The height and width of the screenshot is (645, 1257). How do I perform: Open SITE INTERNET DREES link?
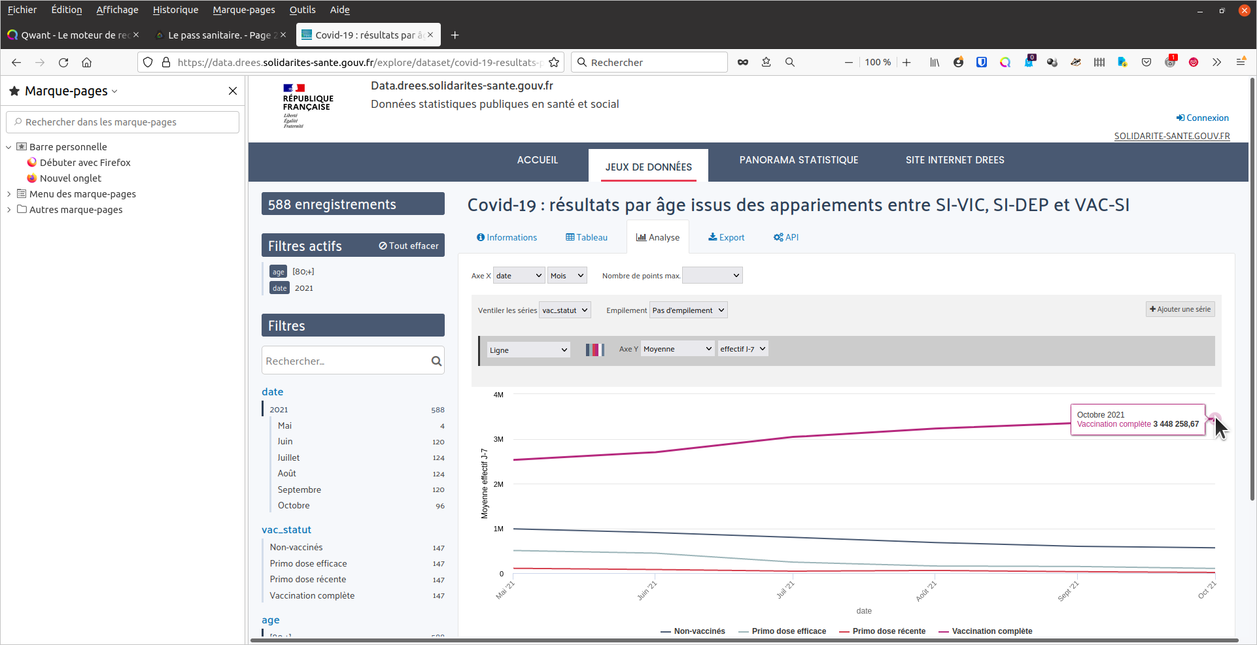point(955,160)
